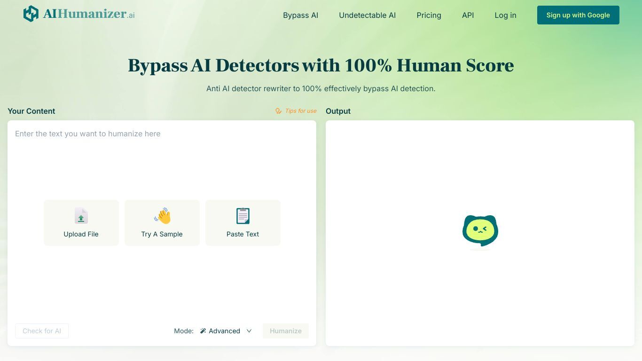Screen dimensions: 642x361
Task: Click the Output heading label
Action: coord(338,111)
